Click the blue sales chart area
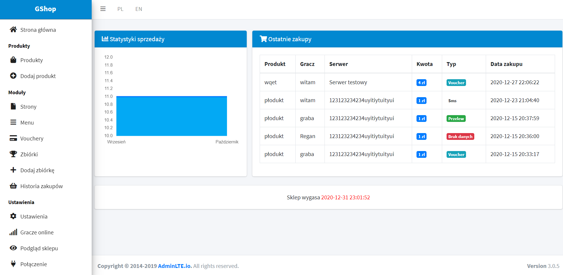This screenshot has width=563, height=275. pos(172,116)
